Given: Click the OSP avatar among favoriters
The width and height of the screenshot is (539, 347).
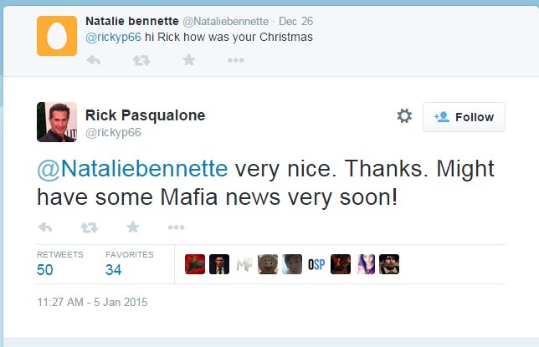Looking at the screenshot, I should (316, 264).
